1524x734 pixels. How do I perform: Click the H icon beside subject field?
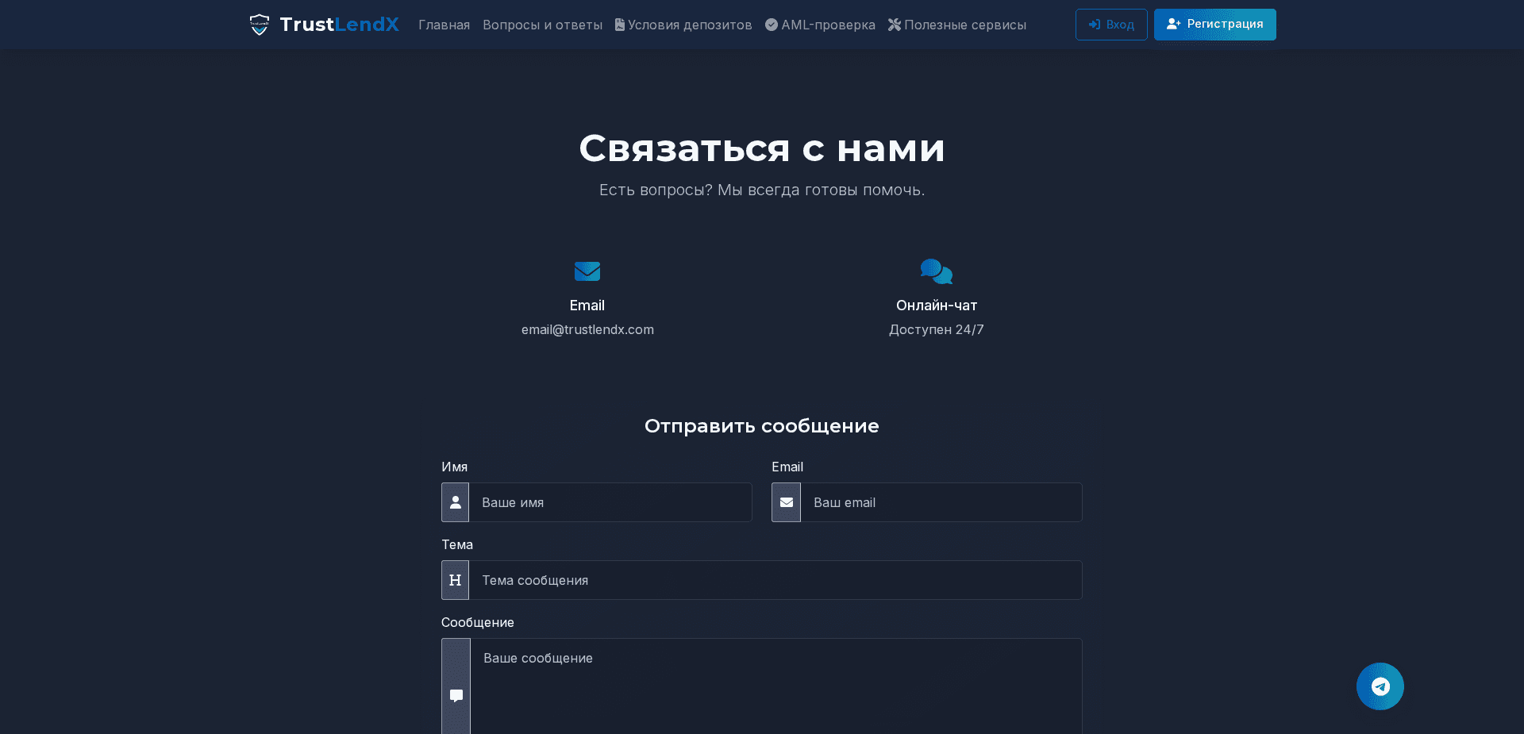[455, 580]
